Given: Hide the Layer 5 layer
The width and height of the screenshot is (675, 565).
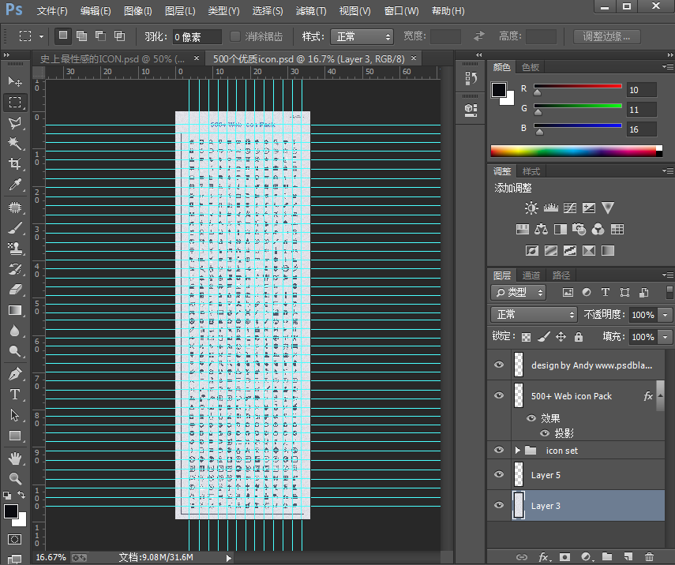Looking at the screenshot, I should pyautogui.click(x=498, y=475).
